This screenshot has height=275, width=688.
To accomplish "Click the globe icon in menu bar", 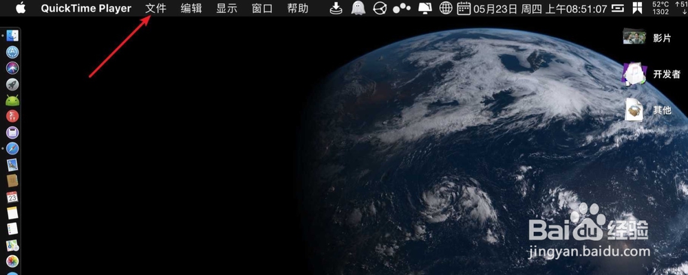I will pyautogui.click(x=446, y=8).
